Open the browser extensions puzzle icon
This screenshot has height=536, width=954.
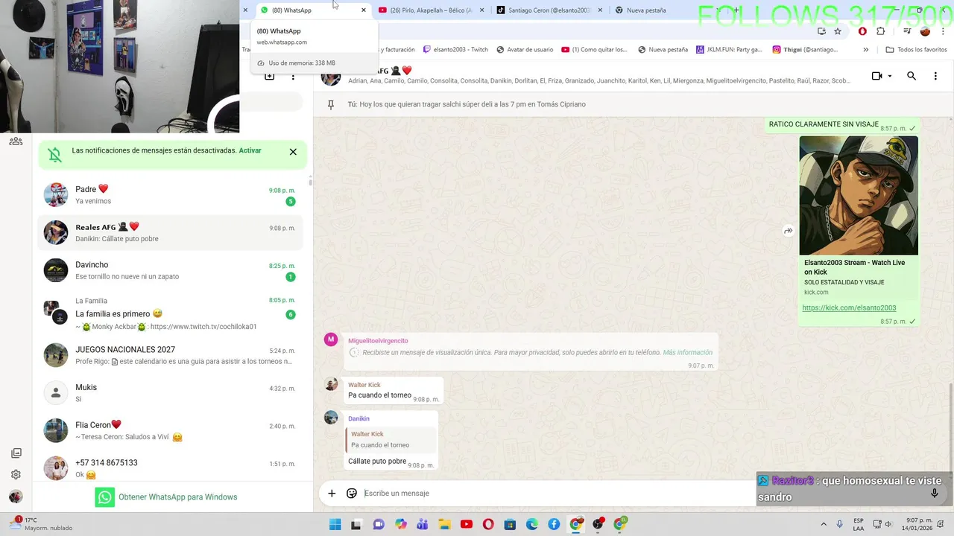[x=881, y=31]
